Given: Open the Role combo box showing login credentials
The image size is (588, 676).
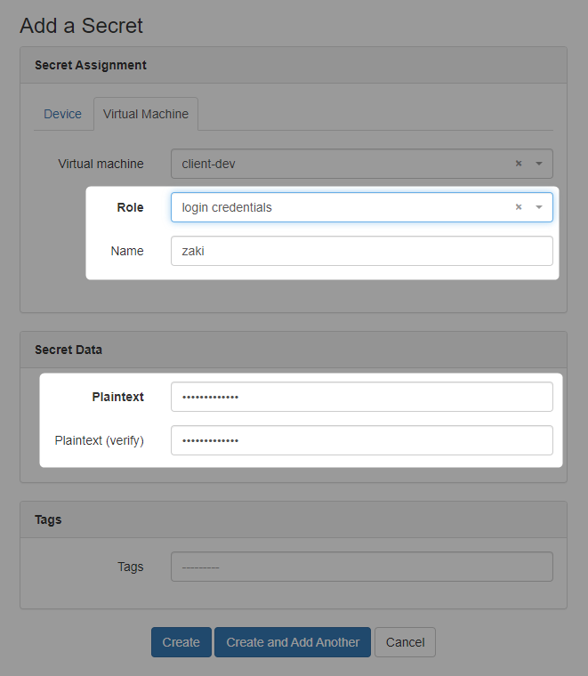Looking at the screenshot, I should click(362, 207).
